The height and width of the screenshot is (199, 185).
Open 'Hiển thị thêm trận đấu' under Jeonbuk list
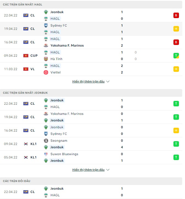coord(88,170)
